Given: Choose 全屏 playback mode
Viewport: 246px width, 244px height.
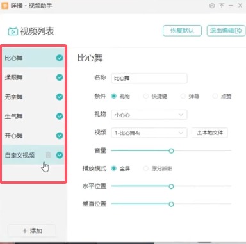Looking at the screenshot, I should pyautogui.click(x=113, y=168).
